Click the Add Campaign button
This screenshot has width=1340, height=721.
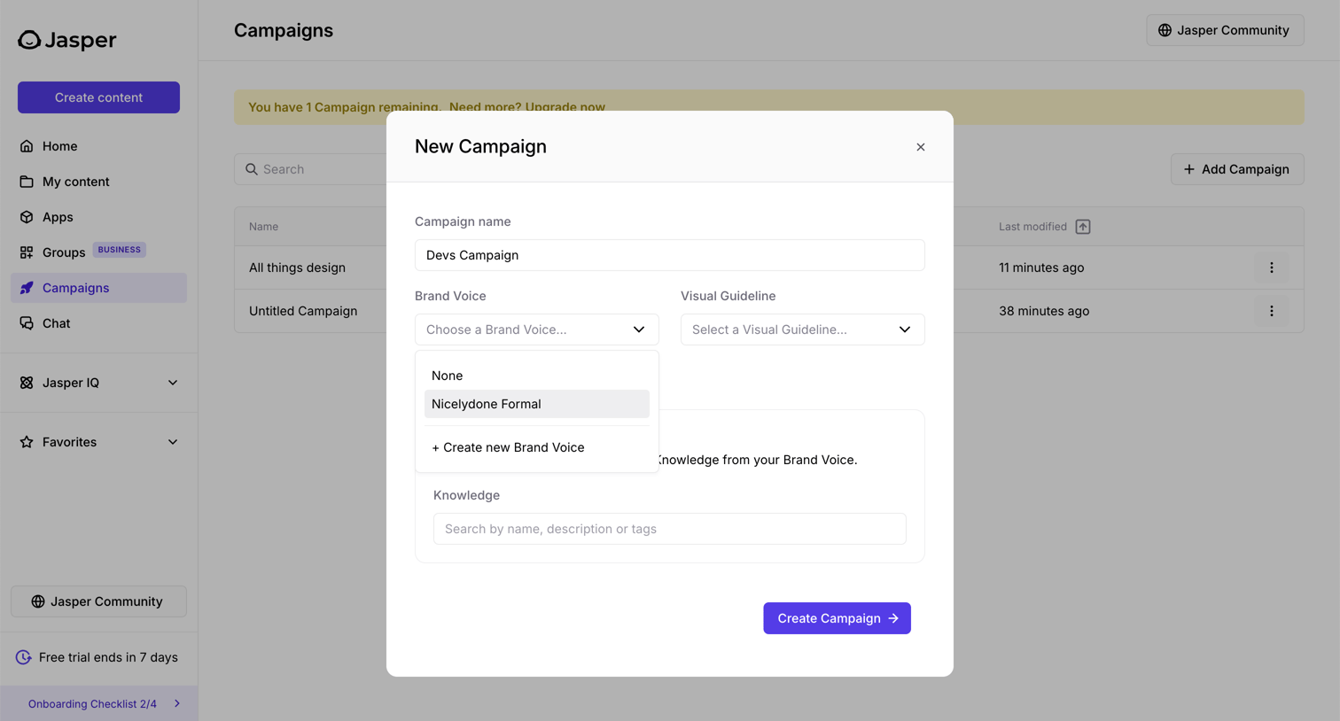coord(1237,169)
